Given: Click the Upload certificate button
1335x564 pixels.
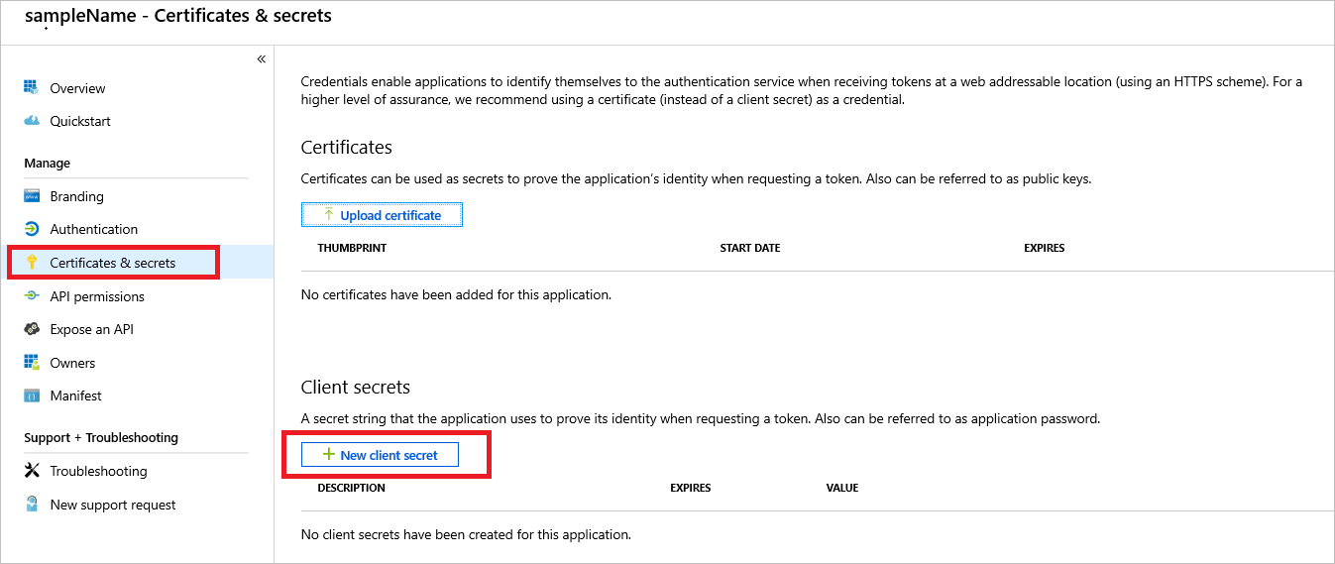Looking at the screenshot, I should (382, 215).
